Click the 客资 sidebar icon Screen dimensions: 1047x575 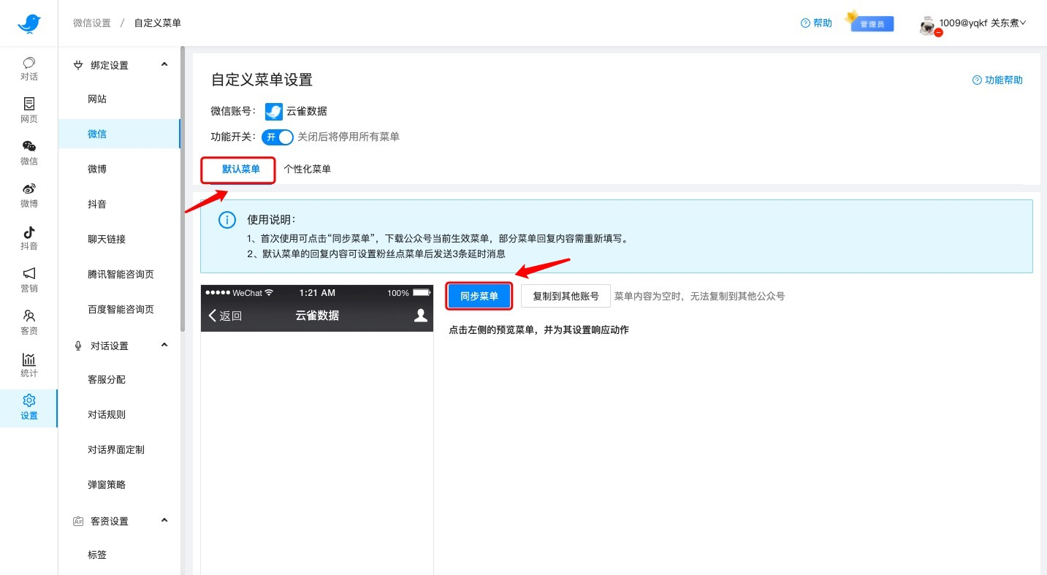click(x=28, y=322)
